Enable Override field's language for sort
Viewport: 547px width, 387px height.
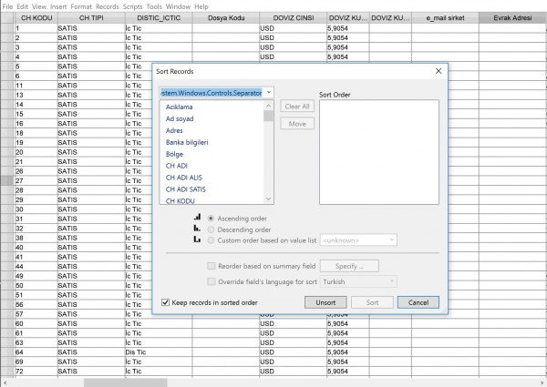(212, 281)
